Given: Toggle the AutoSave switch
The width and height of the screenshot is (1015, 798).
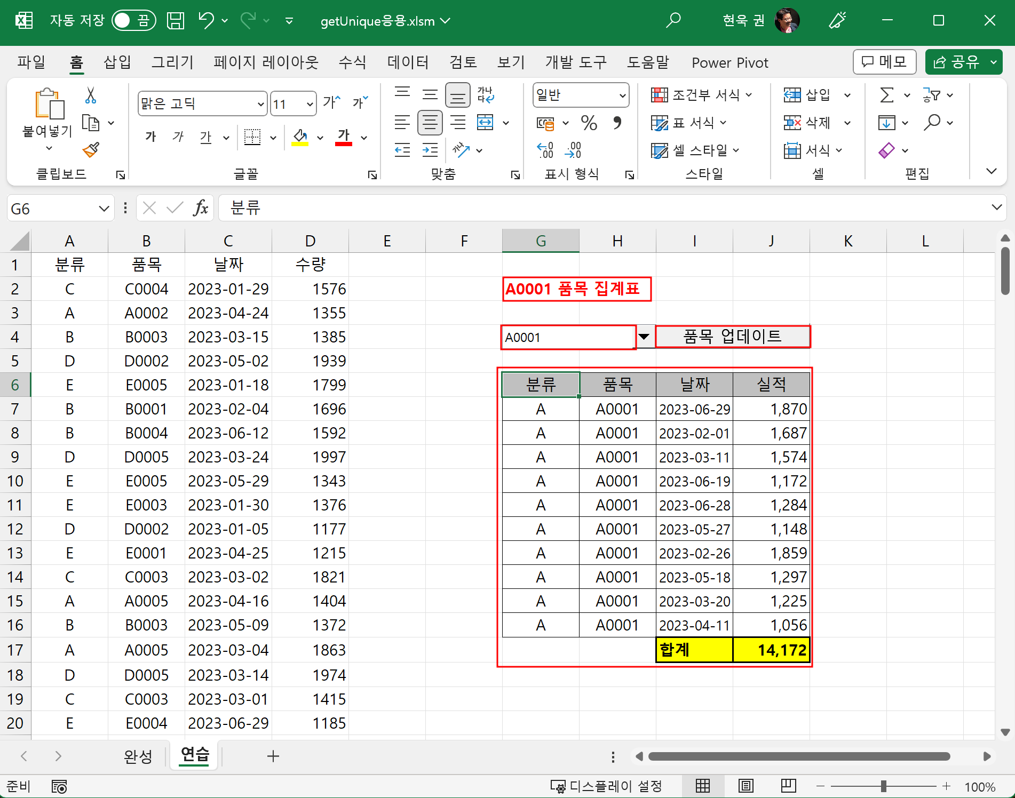Looking at the screenshot, I should pos(133,21).
